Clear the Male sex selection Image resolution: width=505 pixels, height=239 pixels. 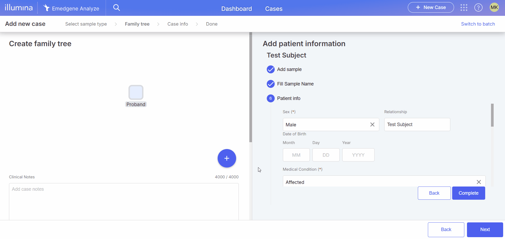tap(372, 125)
